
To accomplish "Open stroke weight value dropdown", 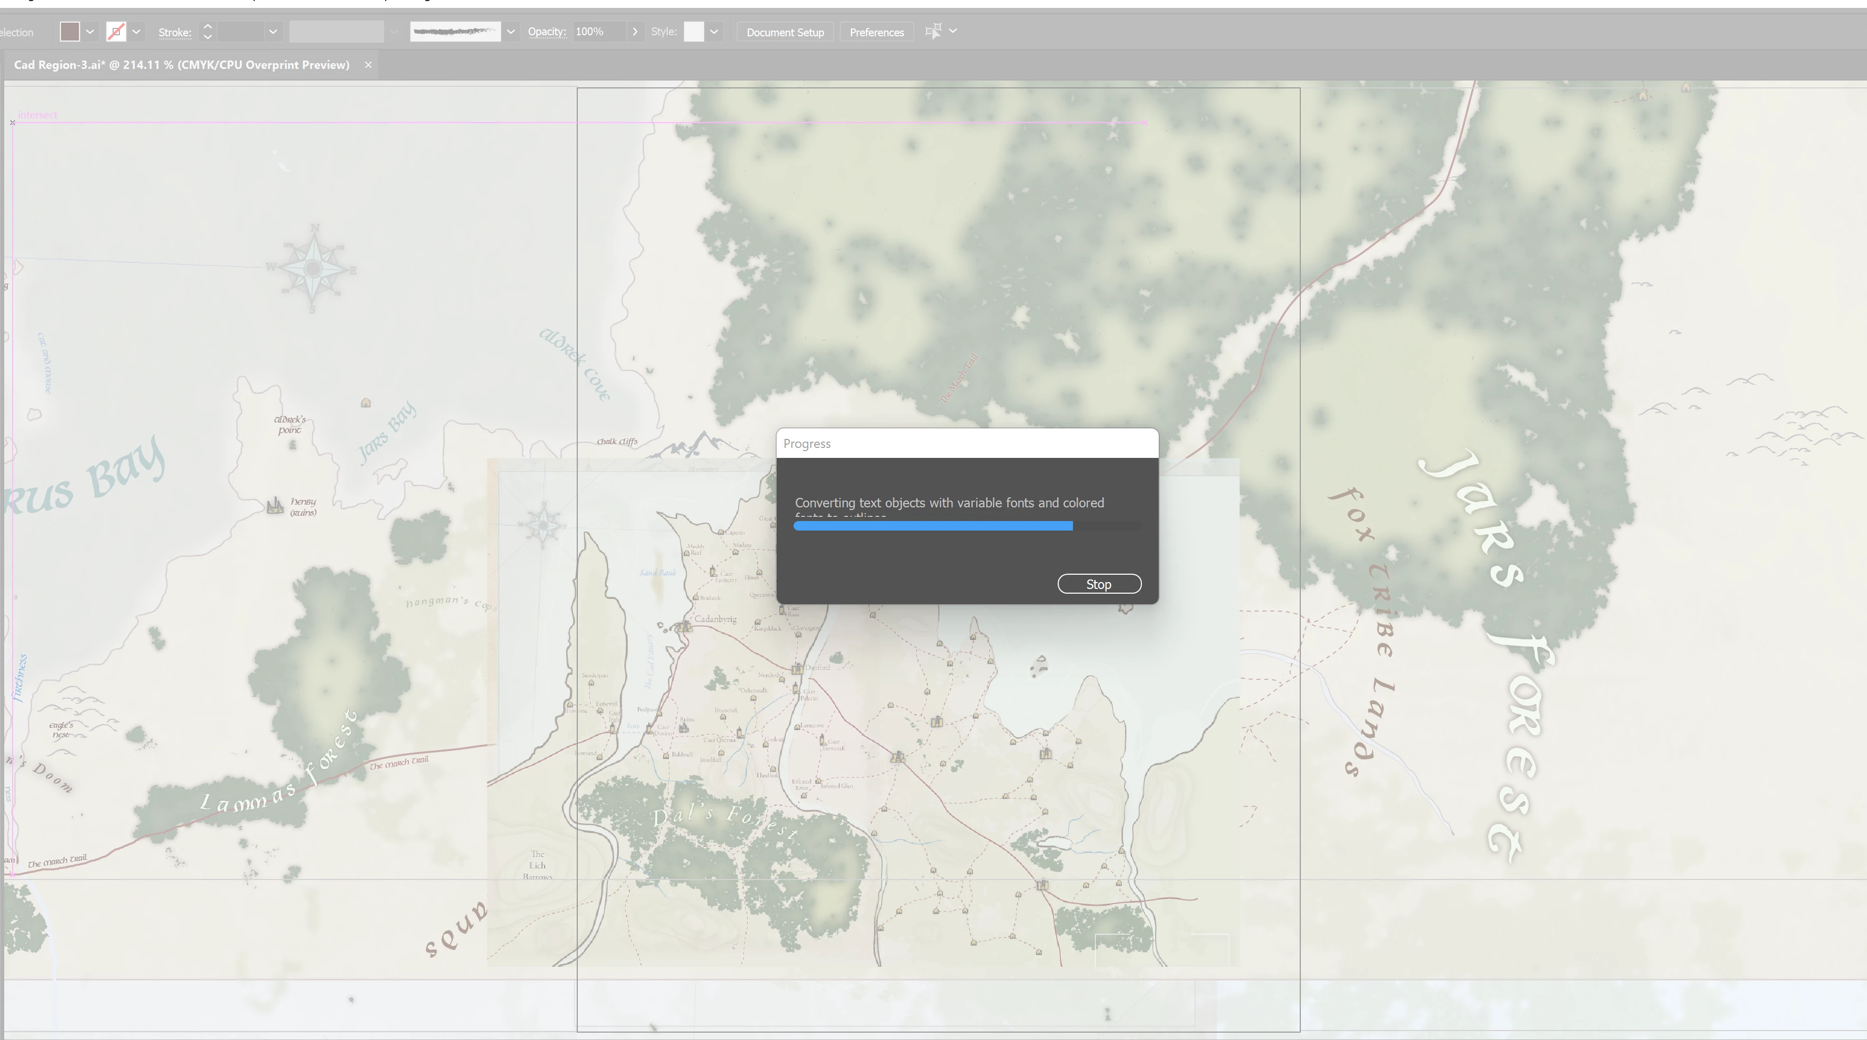I will point(273,32).
